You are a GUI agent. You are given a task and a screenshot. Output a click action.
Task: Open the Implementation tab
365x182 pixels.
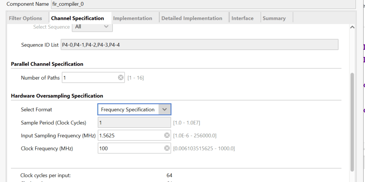[133, 18]
